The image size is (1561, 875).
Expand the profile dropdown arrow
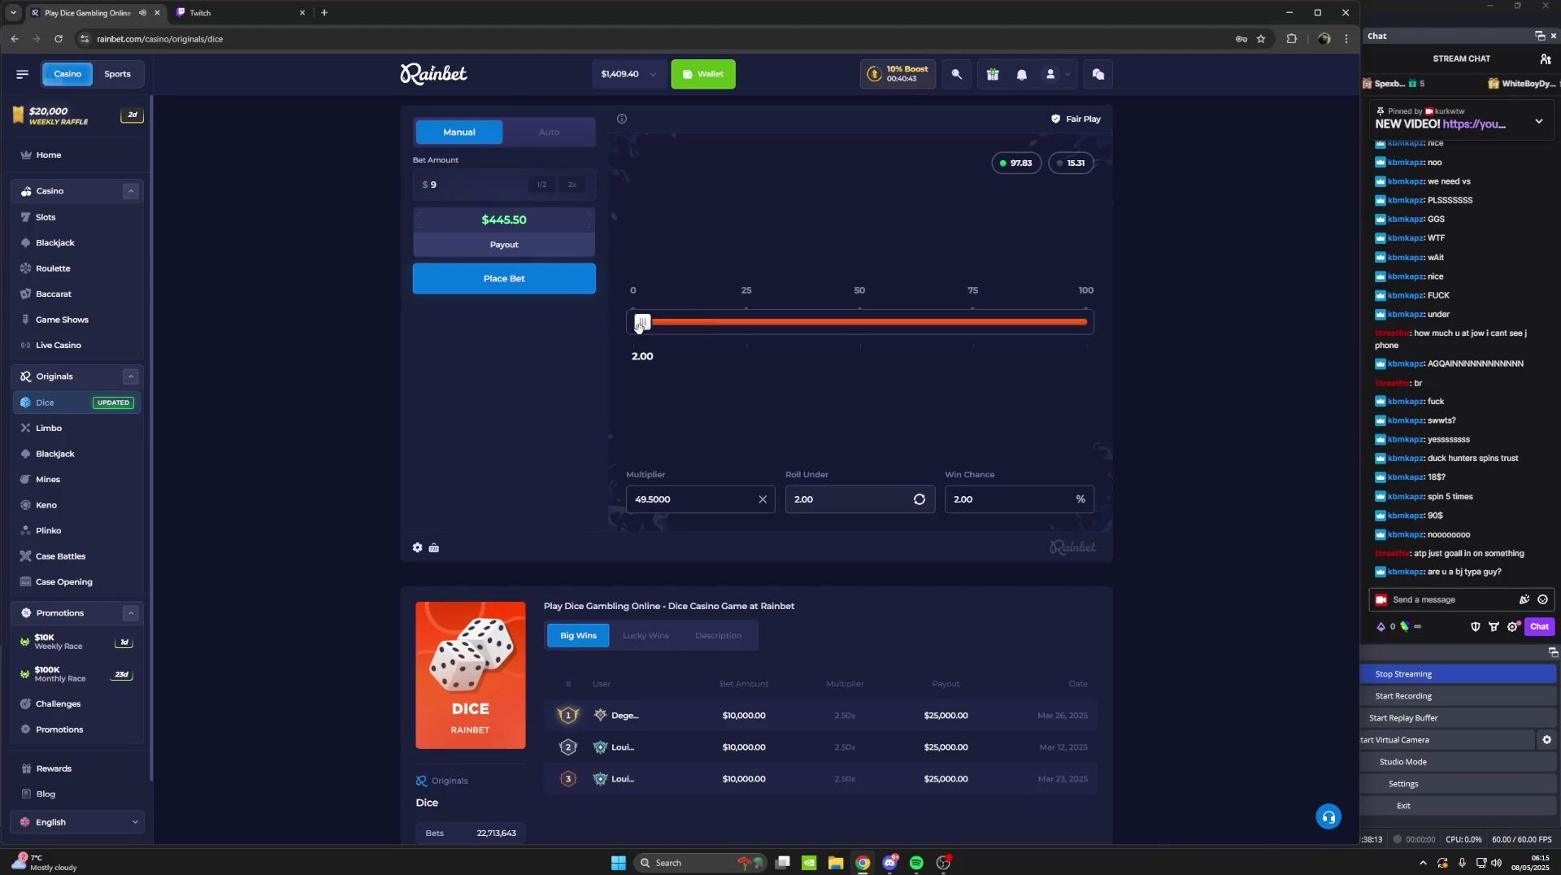[x=1067, y=74]
